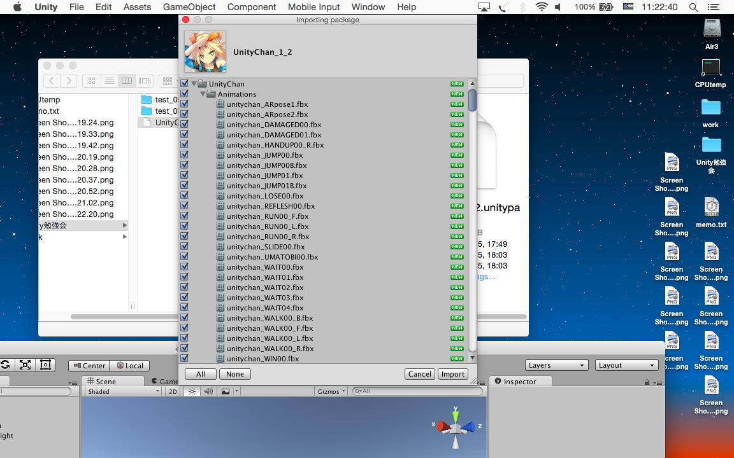Open macOS Spotlight search
The width and height of the screenshot is (734, 458).
click(x=694, y=7)
